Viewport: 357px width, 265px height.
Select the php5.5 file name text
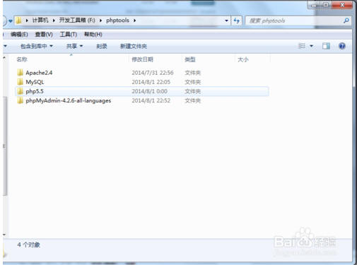pos(35,91)
